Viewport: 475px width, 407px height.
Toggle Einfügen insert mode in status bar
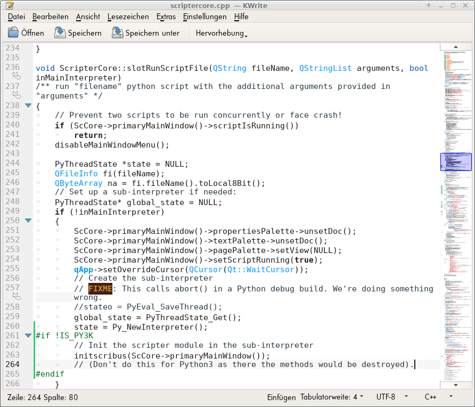coord(281,397)
